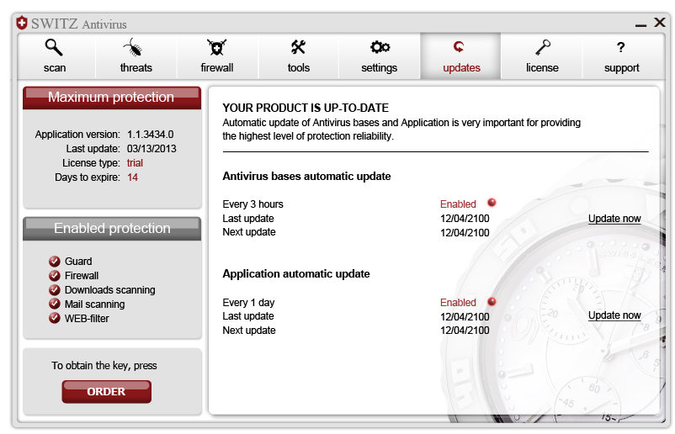Toggle the WEB-filter protection checkmark

pos(55,319)
